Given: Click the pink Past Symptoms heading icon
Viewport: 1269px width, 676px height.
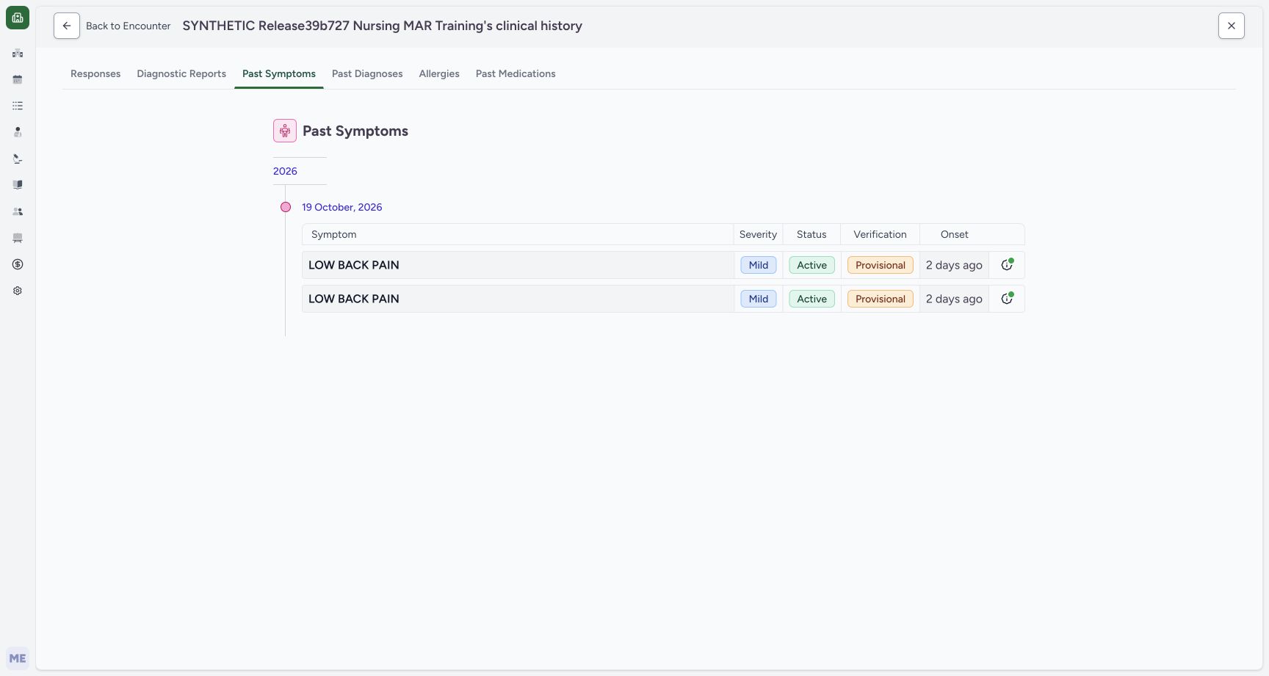Looking at the screenshot, I should [285, 131].
